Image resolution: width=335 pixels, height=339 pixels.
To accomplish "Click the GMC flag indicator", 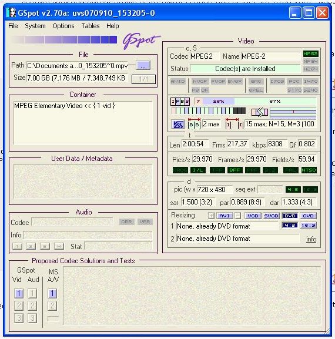I will [x=256, y=82].
